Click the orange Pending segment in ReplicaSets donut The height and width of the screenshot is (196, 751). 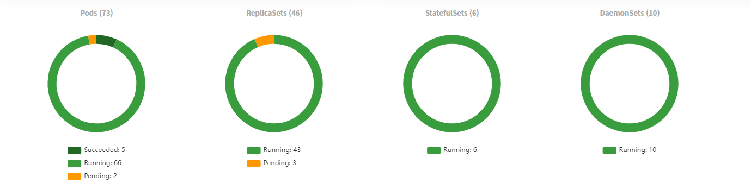tap(265, 41)
